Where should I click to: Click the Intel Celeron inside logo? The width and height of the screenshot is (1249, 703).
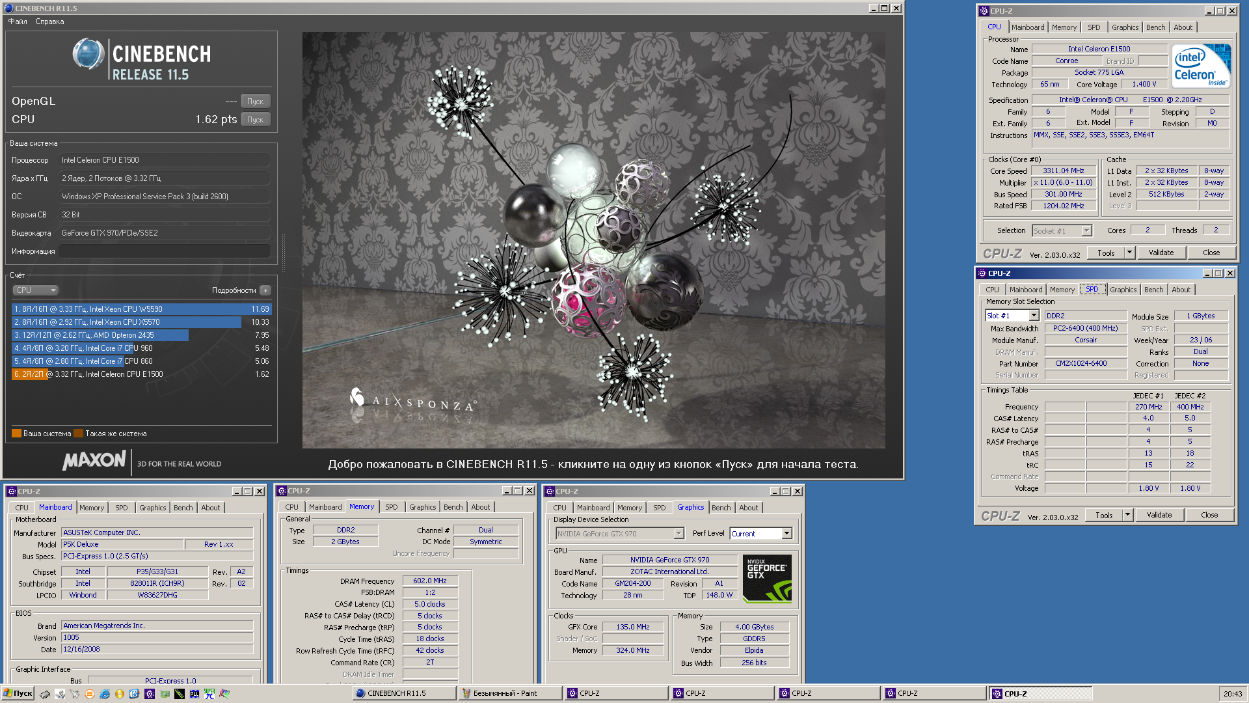coord(1201,66)
